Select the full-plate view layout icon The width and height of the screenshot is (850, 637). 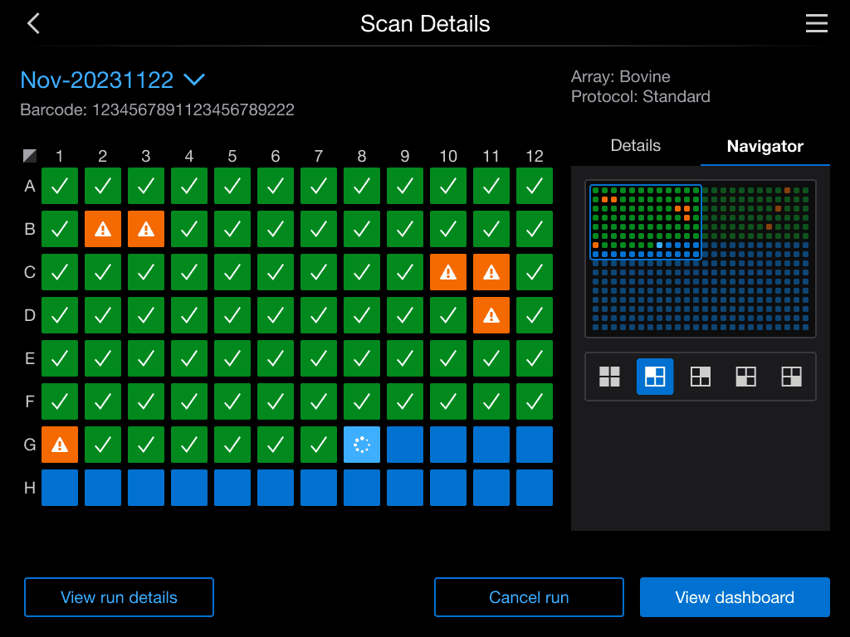609,377
